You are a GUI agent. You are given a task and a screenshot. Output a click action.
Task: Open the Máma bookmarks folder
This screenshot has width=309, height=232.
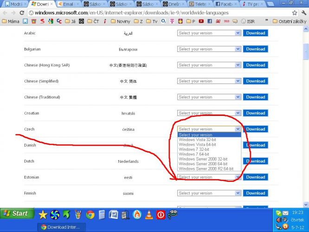pos(11,21)
